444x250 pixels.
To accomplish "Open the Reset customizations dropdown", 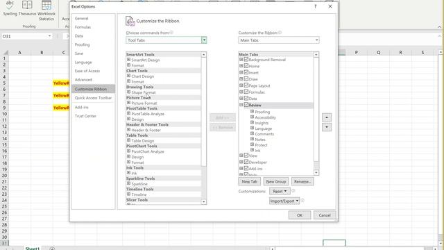I will 280,192.
